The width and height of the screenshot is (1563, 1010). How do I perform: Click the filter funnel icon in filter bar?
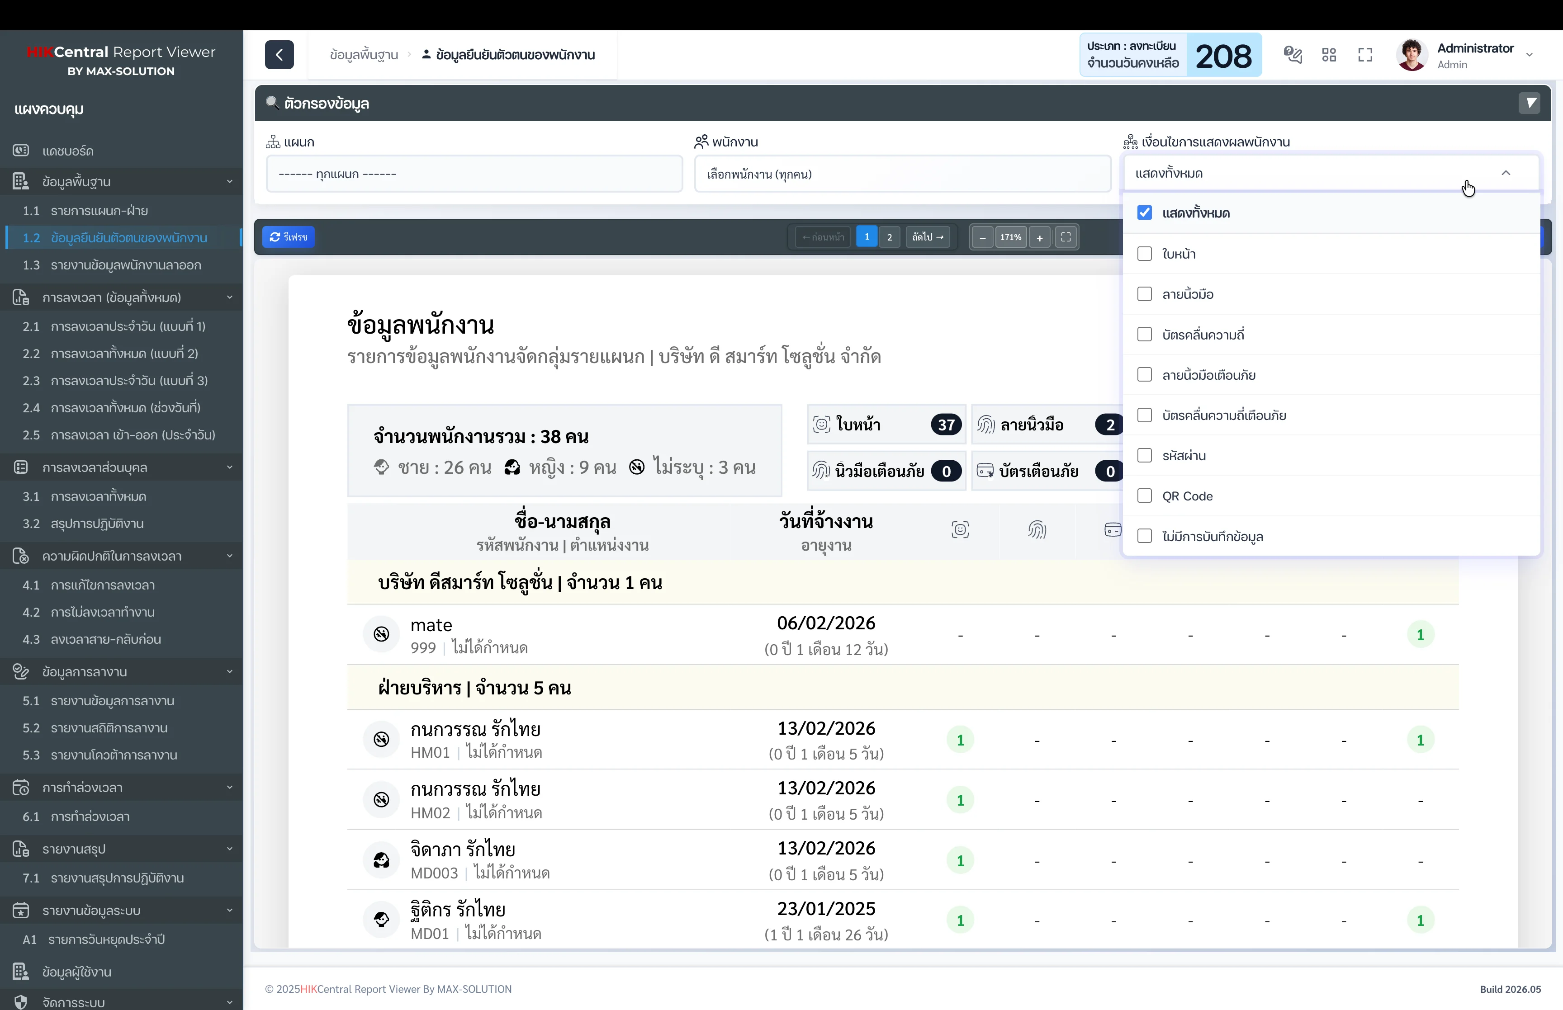pyautogui.click(x=1530, y=103)
